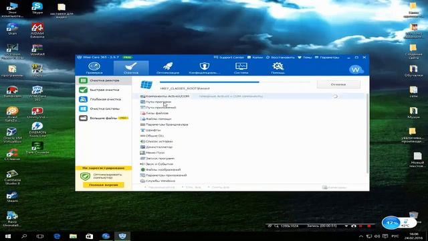This screenshot has width=428, height=241.
Task: Open the Dark Crusade desktop icon
Action: 37,148
